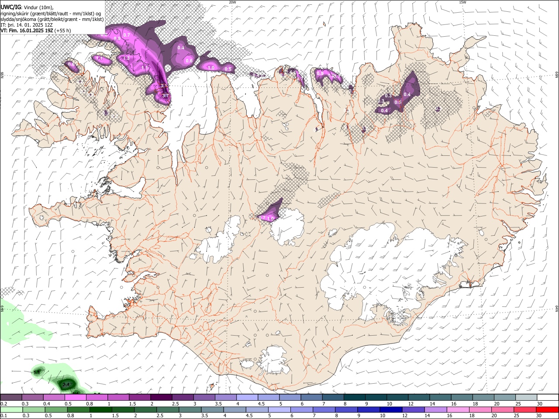Click snow legend swatch between 4 and 4.5
Viewport: 559px width, 419px height.
[247, 398]
